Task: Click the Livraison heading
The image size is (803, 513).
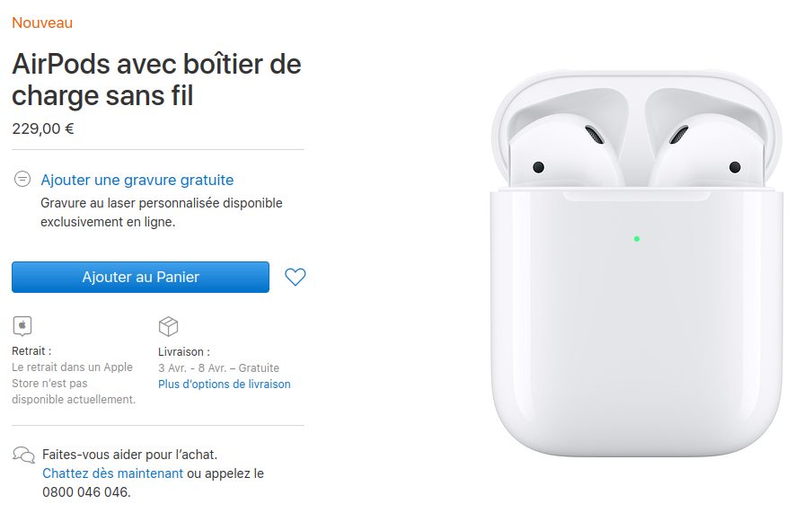Action: click(184, 352)
